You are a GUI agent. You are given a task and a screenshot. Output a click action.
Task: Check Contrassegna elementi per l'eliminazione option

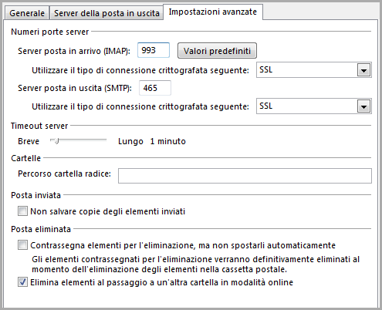pyautogui.click(x=22, y=245)
